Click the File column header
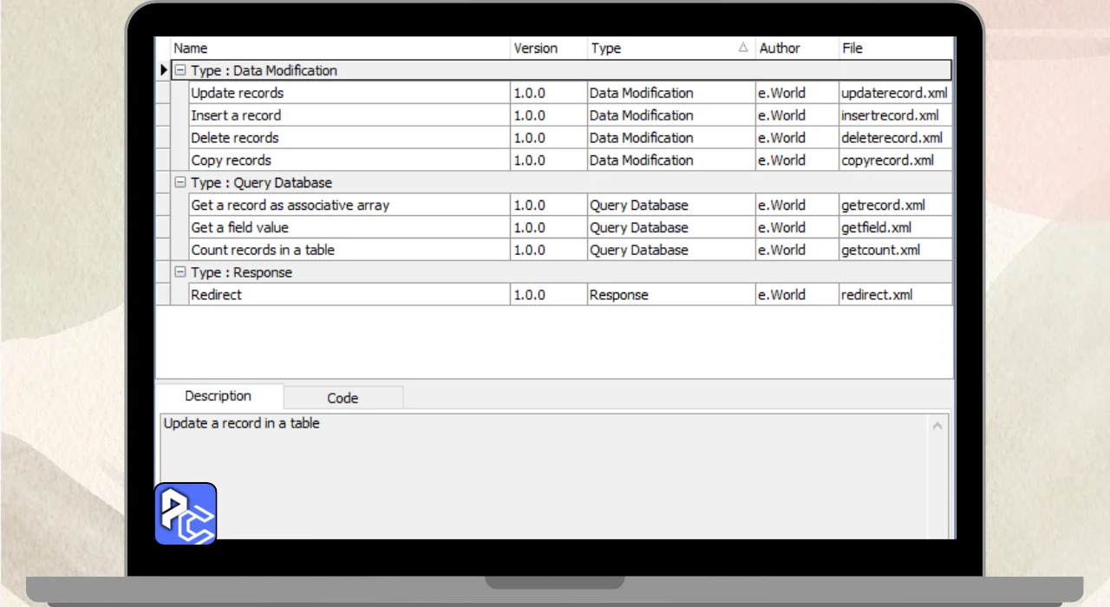The image size is (1110, 607). click(x=893, y=49)
